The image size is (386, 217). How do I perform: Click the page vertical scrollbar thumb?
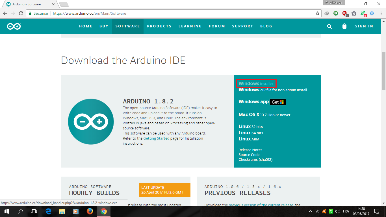click(x=383, y=71)
